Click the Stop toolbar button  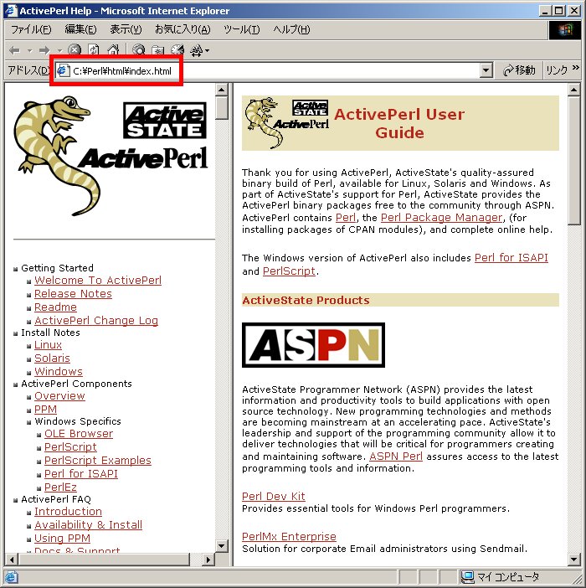pos(75,50)
